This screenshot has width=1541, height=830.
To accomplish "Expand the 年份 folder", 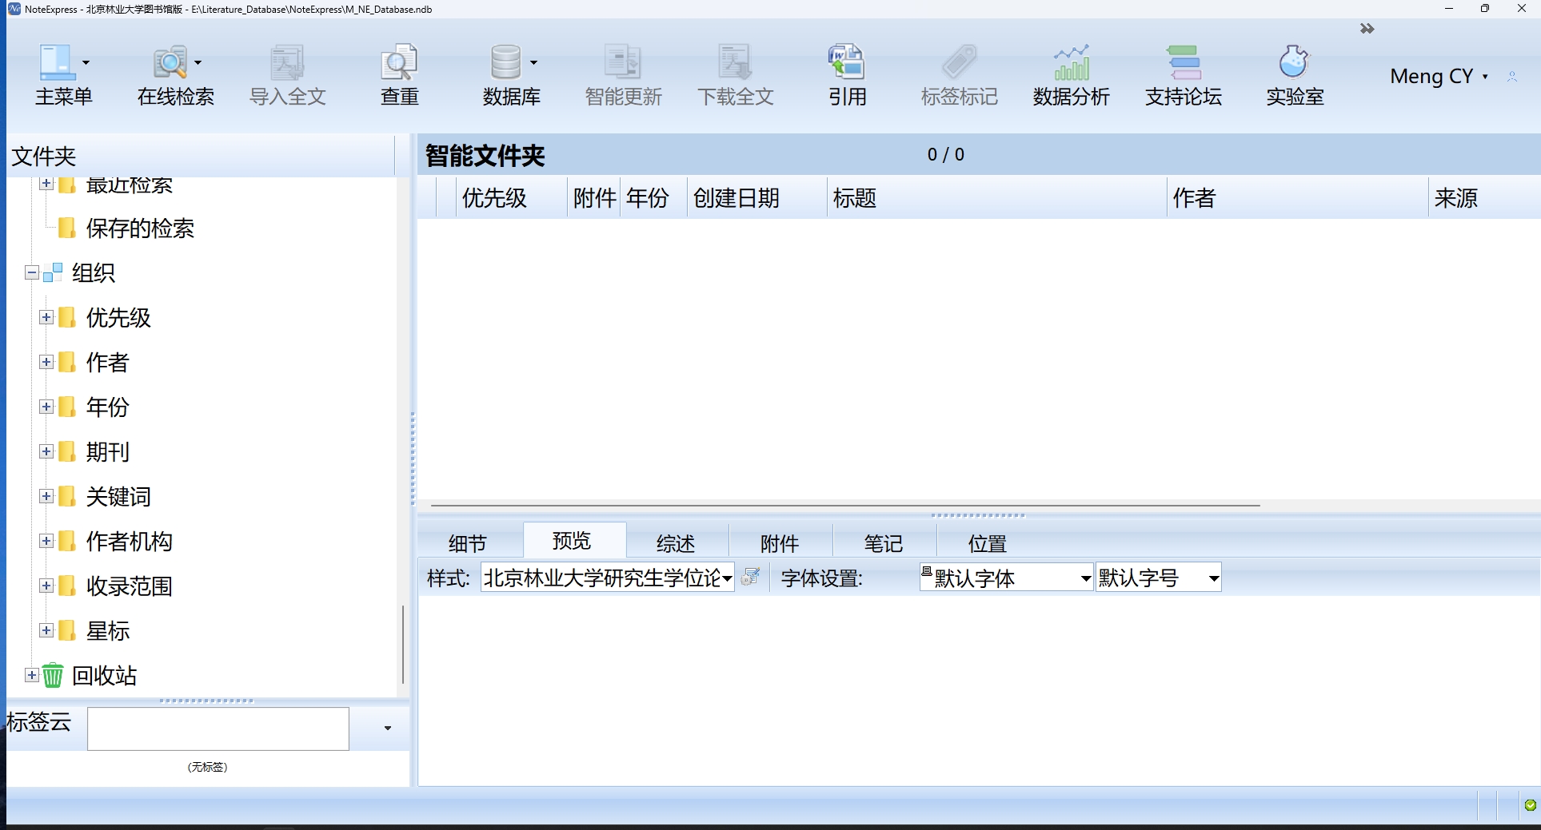I will [46, 407].
